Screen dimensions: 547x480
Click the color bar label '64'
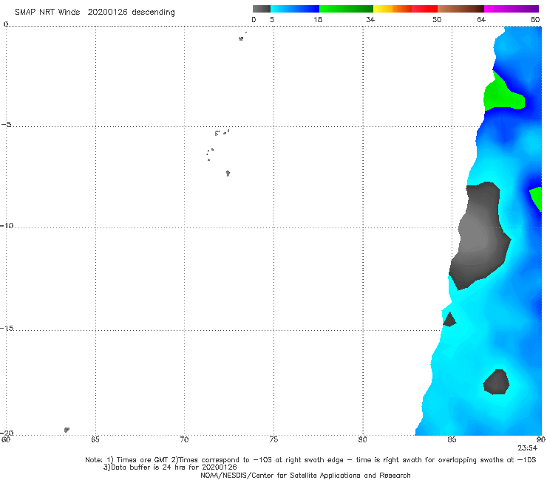(x=481, y=20)
